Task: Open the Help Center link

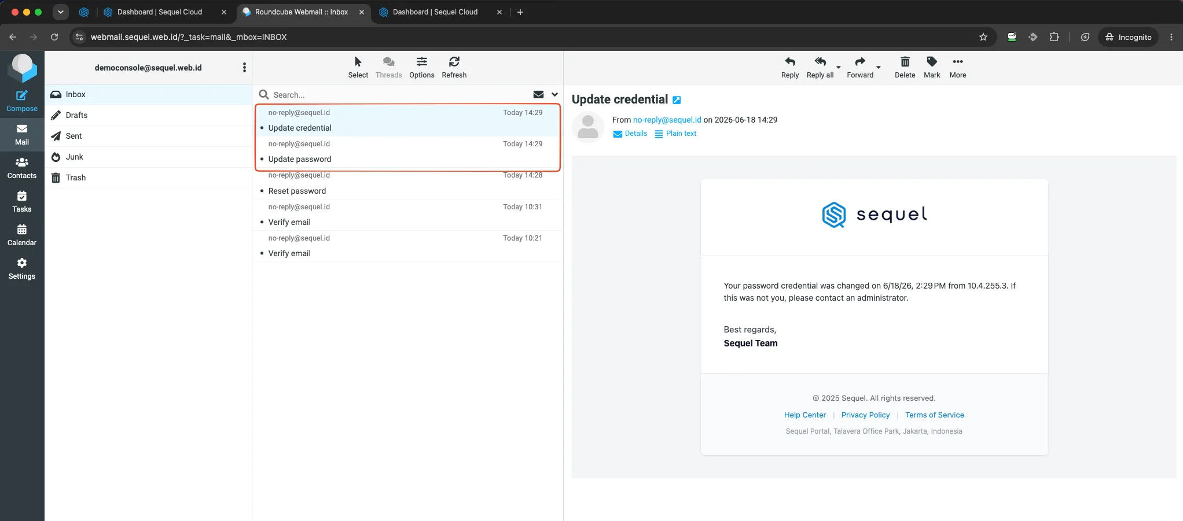Action: click(x=804, y=415)
